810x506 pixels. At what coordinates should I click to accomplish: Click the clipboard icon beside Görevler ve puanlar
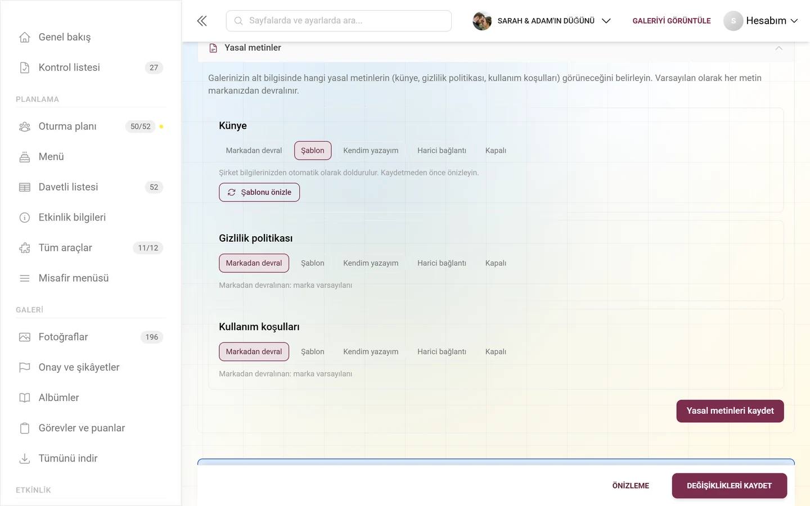tap(25, 428)
